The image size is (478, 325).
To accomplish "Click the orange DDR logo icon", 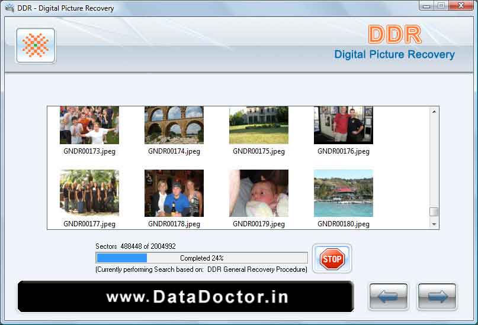I will [36, 45].
